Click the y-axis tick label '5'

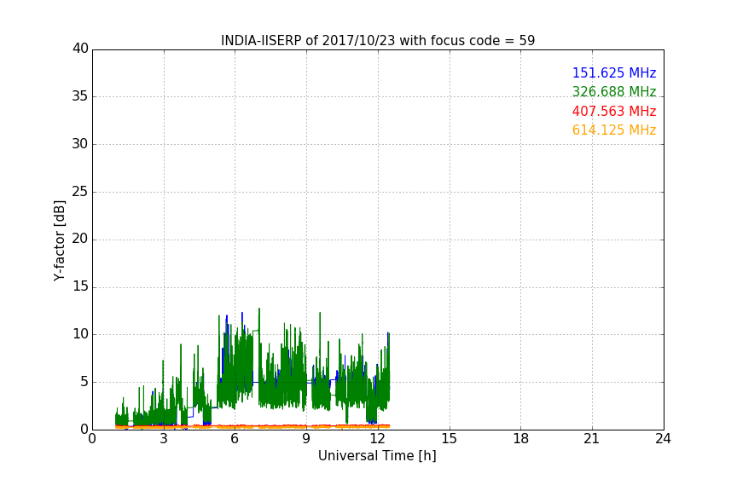pyautogui.click(x=84, y=382)
